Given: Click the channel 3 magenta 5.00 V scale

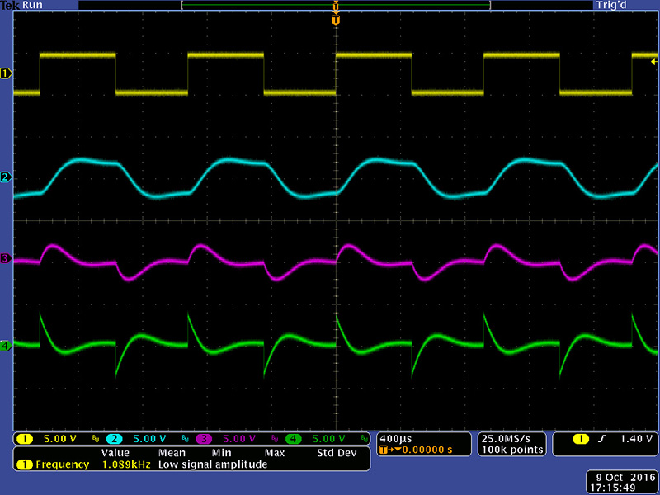Looking at the screenshot, I should pos(239,439).
